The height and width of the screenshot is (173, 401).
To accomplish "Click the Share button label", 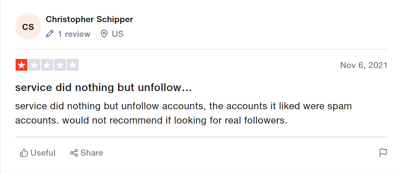I will 92,153.
